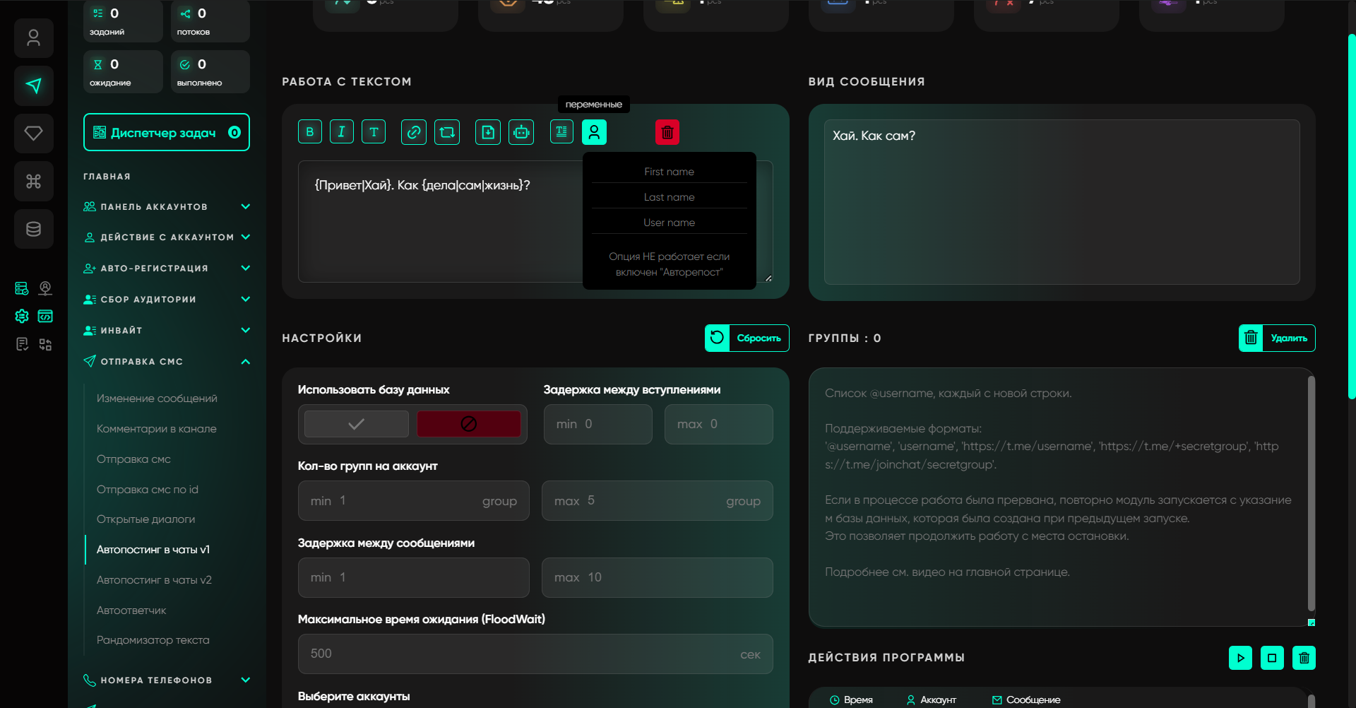
Task: Start the program with the play icon
Action: (1240, 658)
